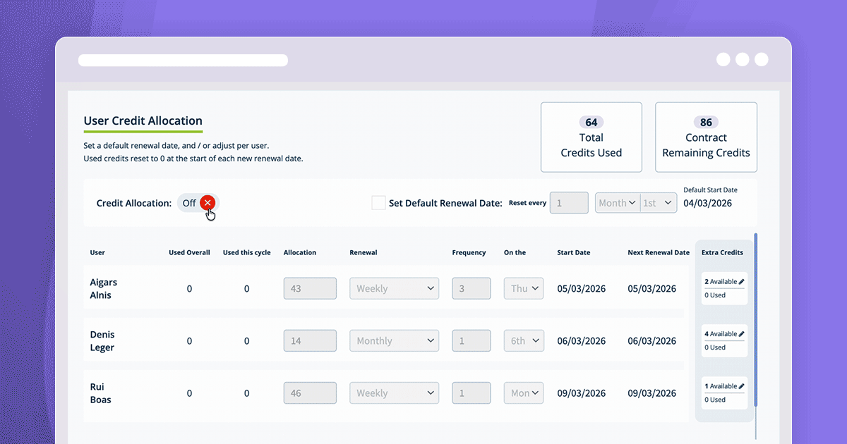Open the Thu day dropdown for Aigars
847x444 pixels.
click(x=524, y=288)
